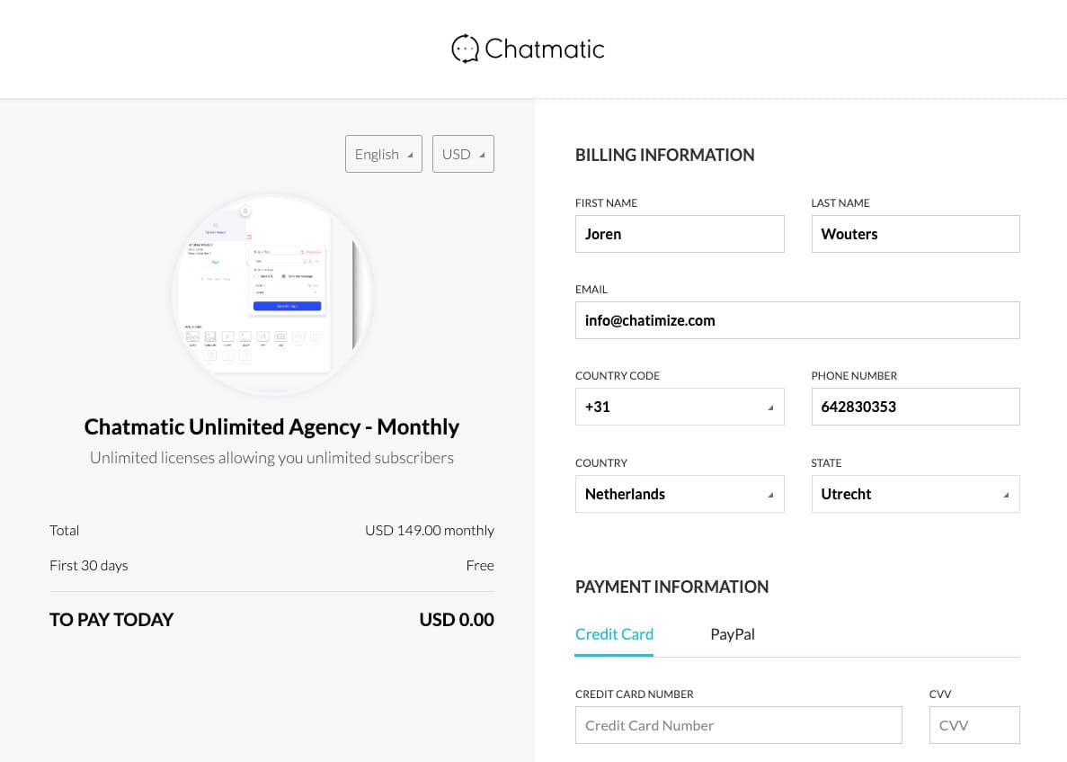Screen dimensions: 1067x762
Task: Focus the CVV input field
Action: pos(974,725)
